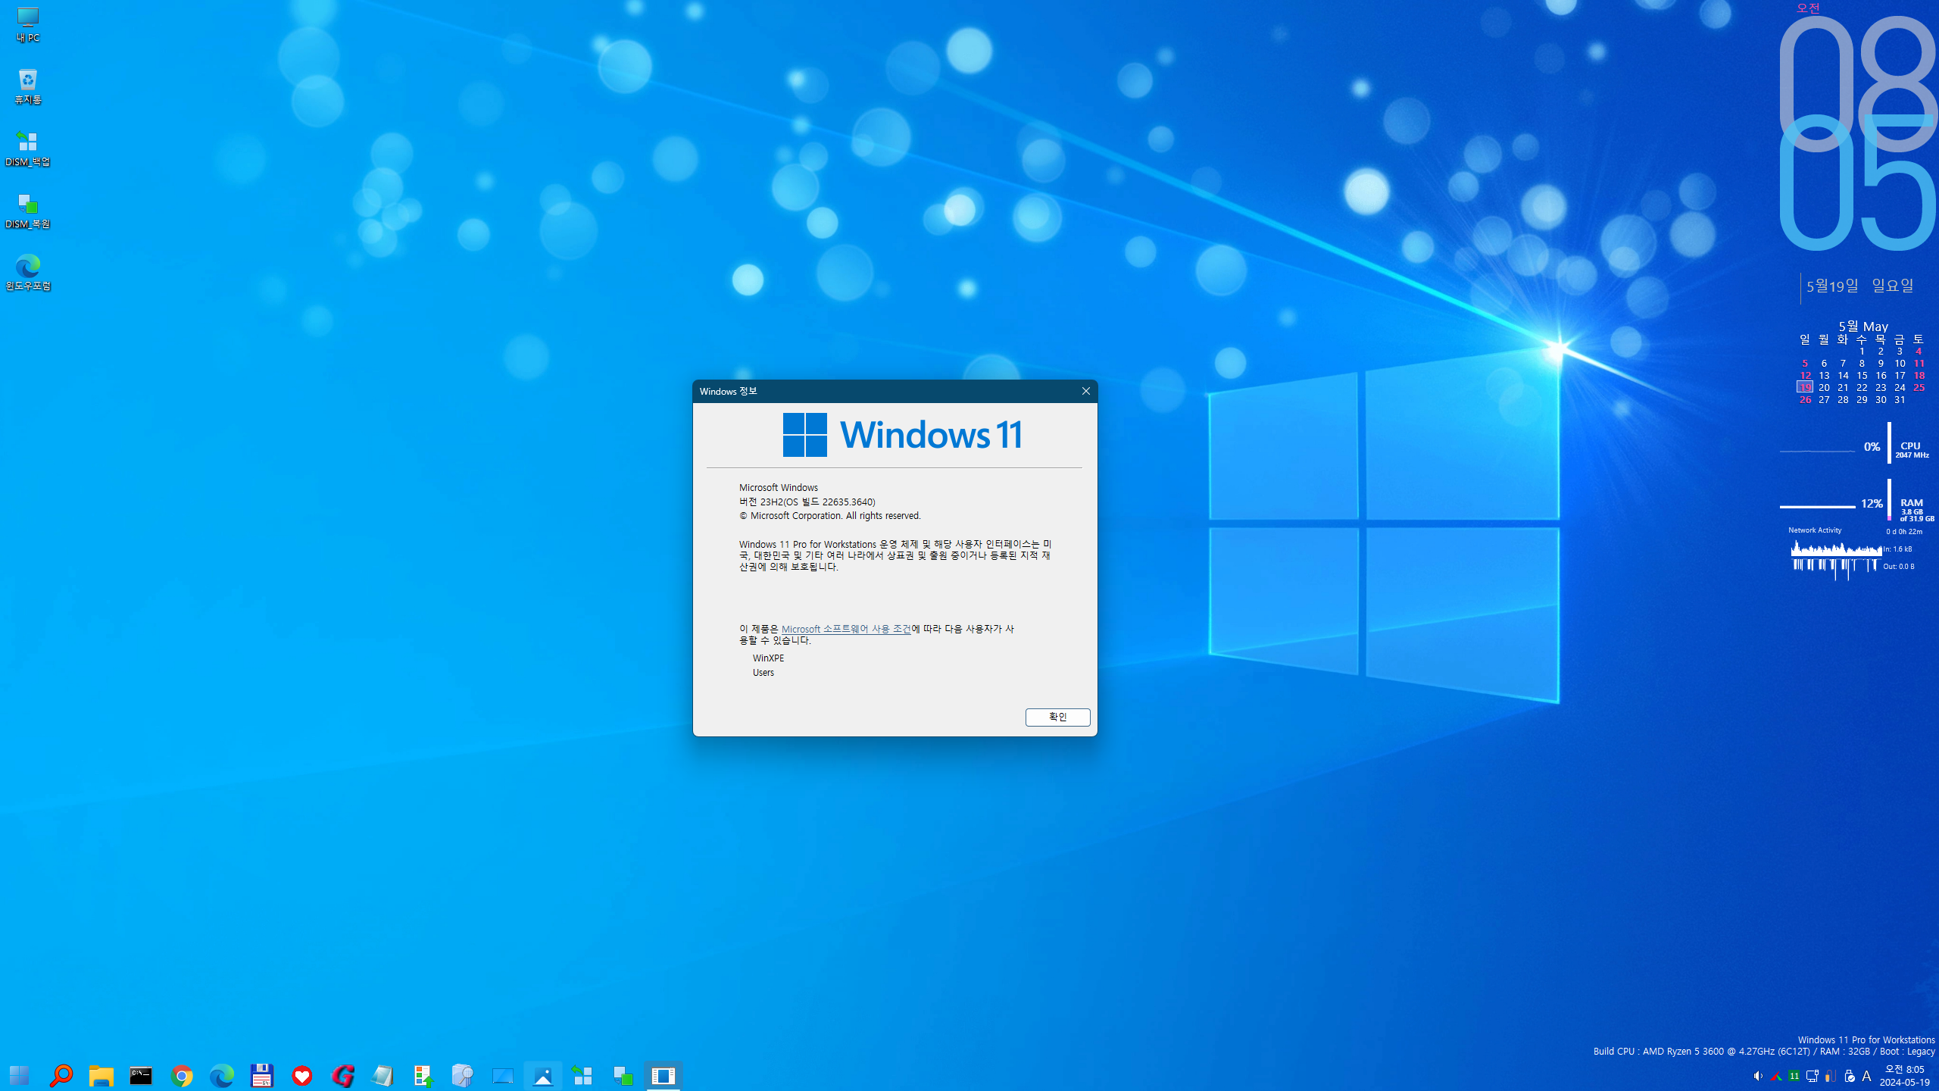Image resolution: width=1939 pixels, height=1091 pixels.
Task: Open the network connection tray icon
Action: tap(1813, 1076)
